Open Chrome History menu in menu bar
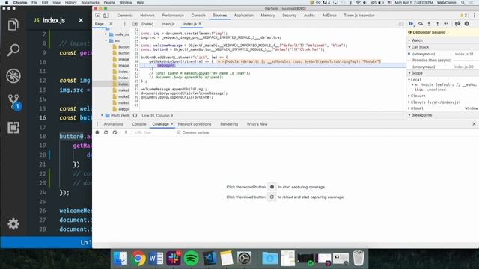The width and height of the screenshot is (479, 269). click(x=70, y=3)
